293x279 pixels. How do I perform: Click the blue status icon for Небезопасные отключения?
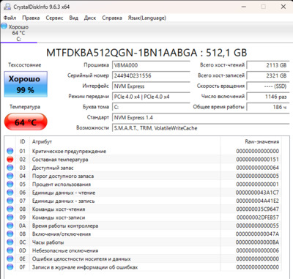[10, 250]
